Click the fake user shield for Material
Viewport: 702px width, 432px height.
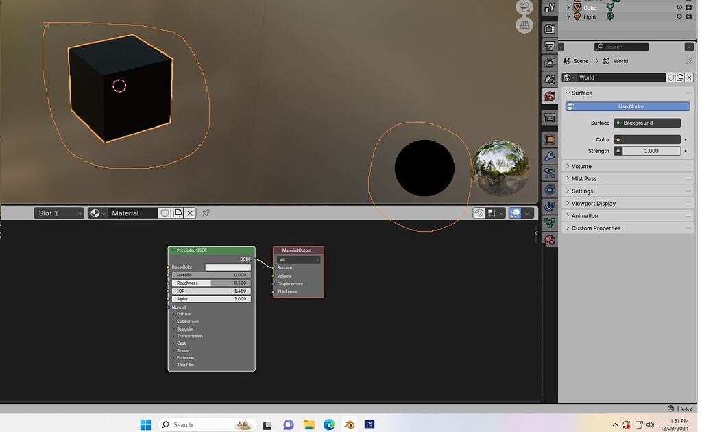point(165,213)
